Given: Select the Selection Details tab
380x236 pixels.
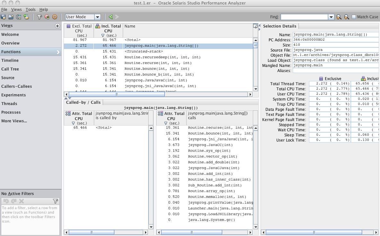Looking at the screenshot, I should 280,26.
